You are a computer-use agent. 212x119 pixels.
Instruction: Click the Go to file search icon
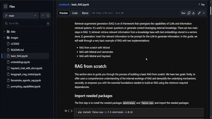6,23
